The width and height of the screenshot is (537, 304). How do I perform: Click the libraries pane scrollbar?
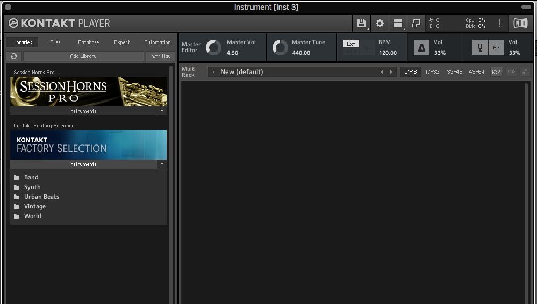tap(171, 185)
